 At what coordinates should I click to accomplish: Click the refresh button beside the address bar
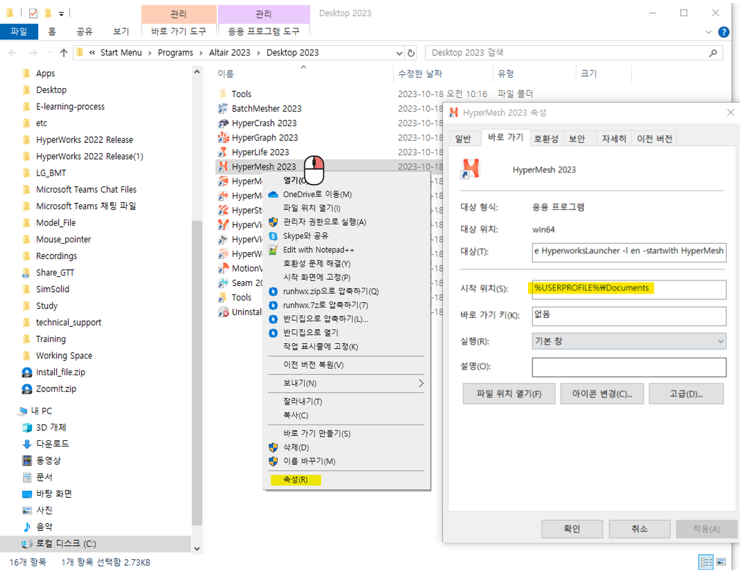point(412,52)
